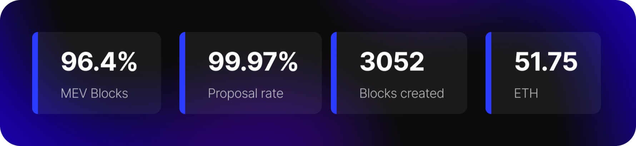Click the 51.75 value

546,62
